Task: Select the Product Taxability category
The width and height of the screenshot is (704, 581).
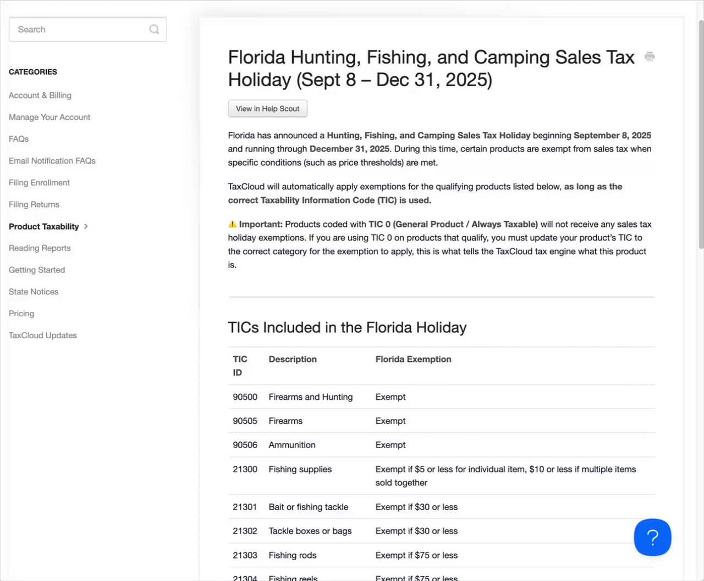Action: click(44, 226)
